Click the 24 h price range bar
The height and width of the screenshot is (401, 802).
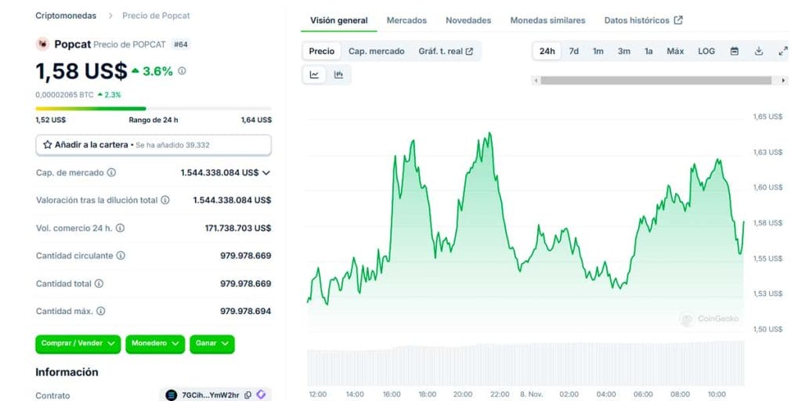(x=154, y=108)
